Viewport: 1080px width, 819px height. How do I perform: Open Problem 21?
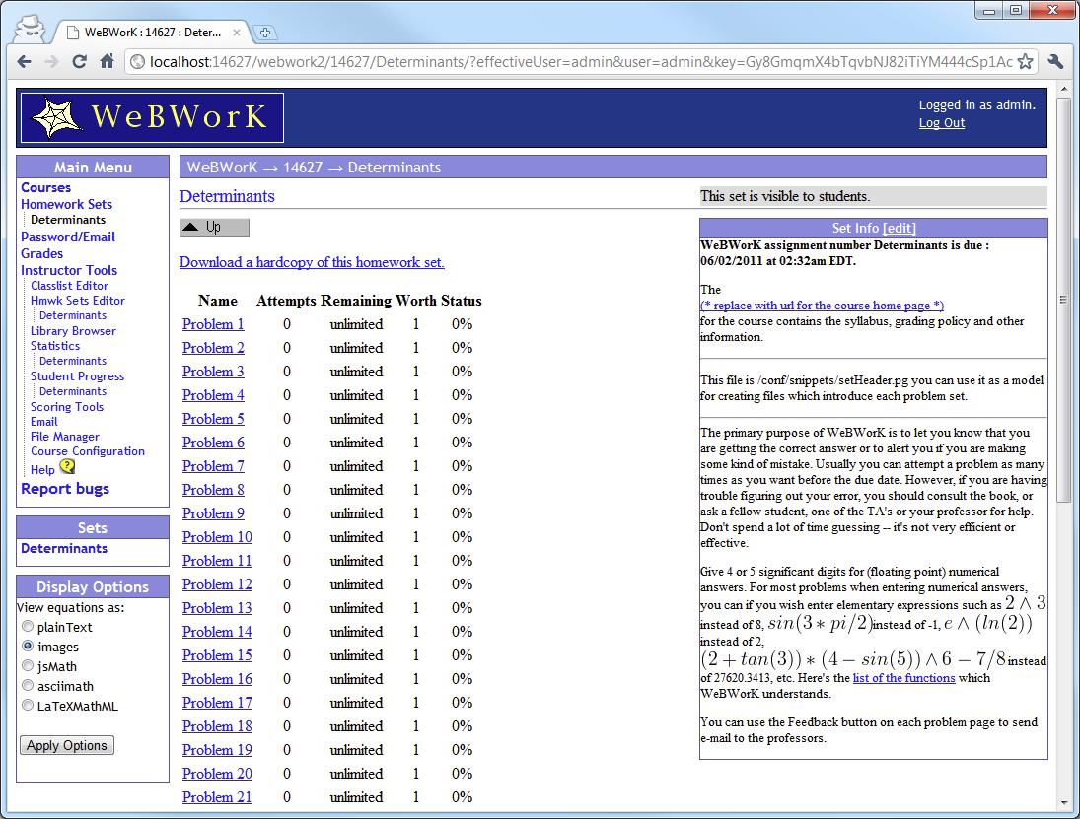tap(217, 797)
